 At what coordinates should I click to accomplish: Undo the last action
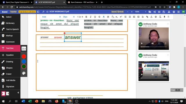click(121, 12)
